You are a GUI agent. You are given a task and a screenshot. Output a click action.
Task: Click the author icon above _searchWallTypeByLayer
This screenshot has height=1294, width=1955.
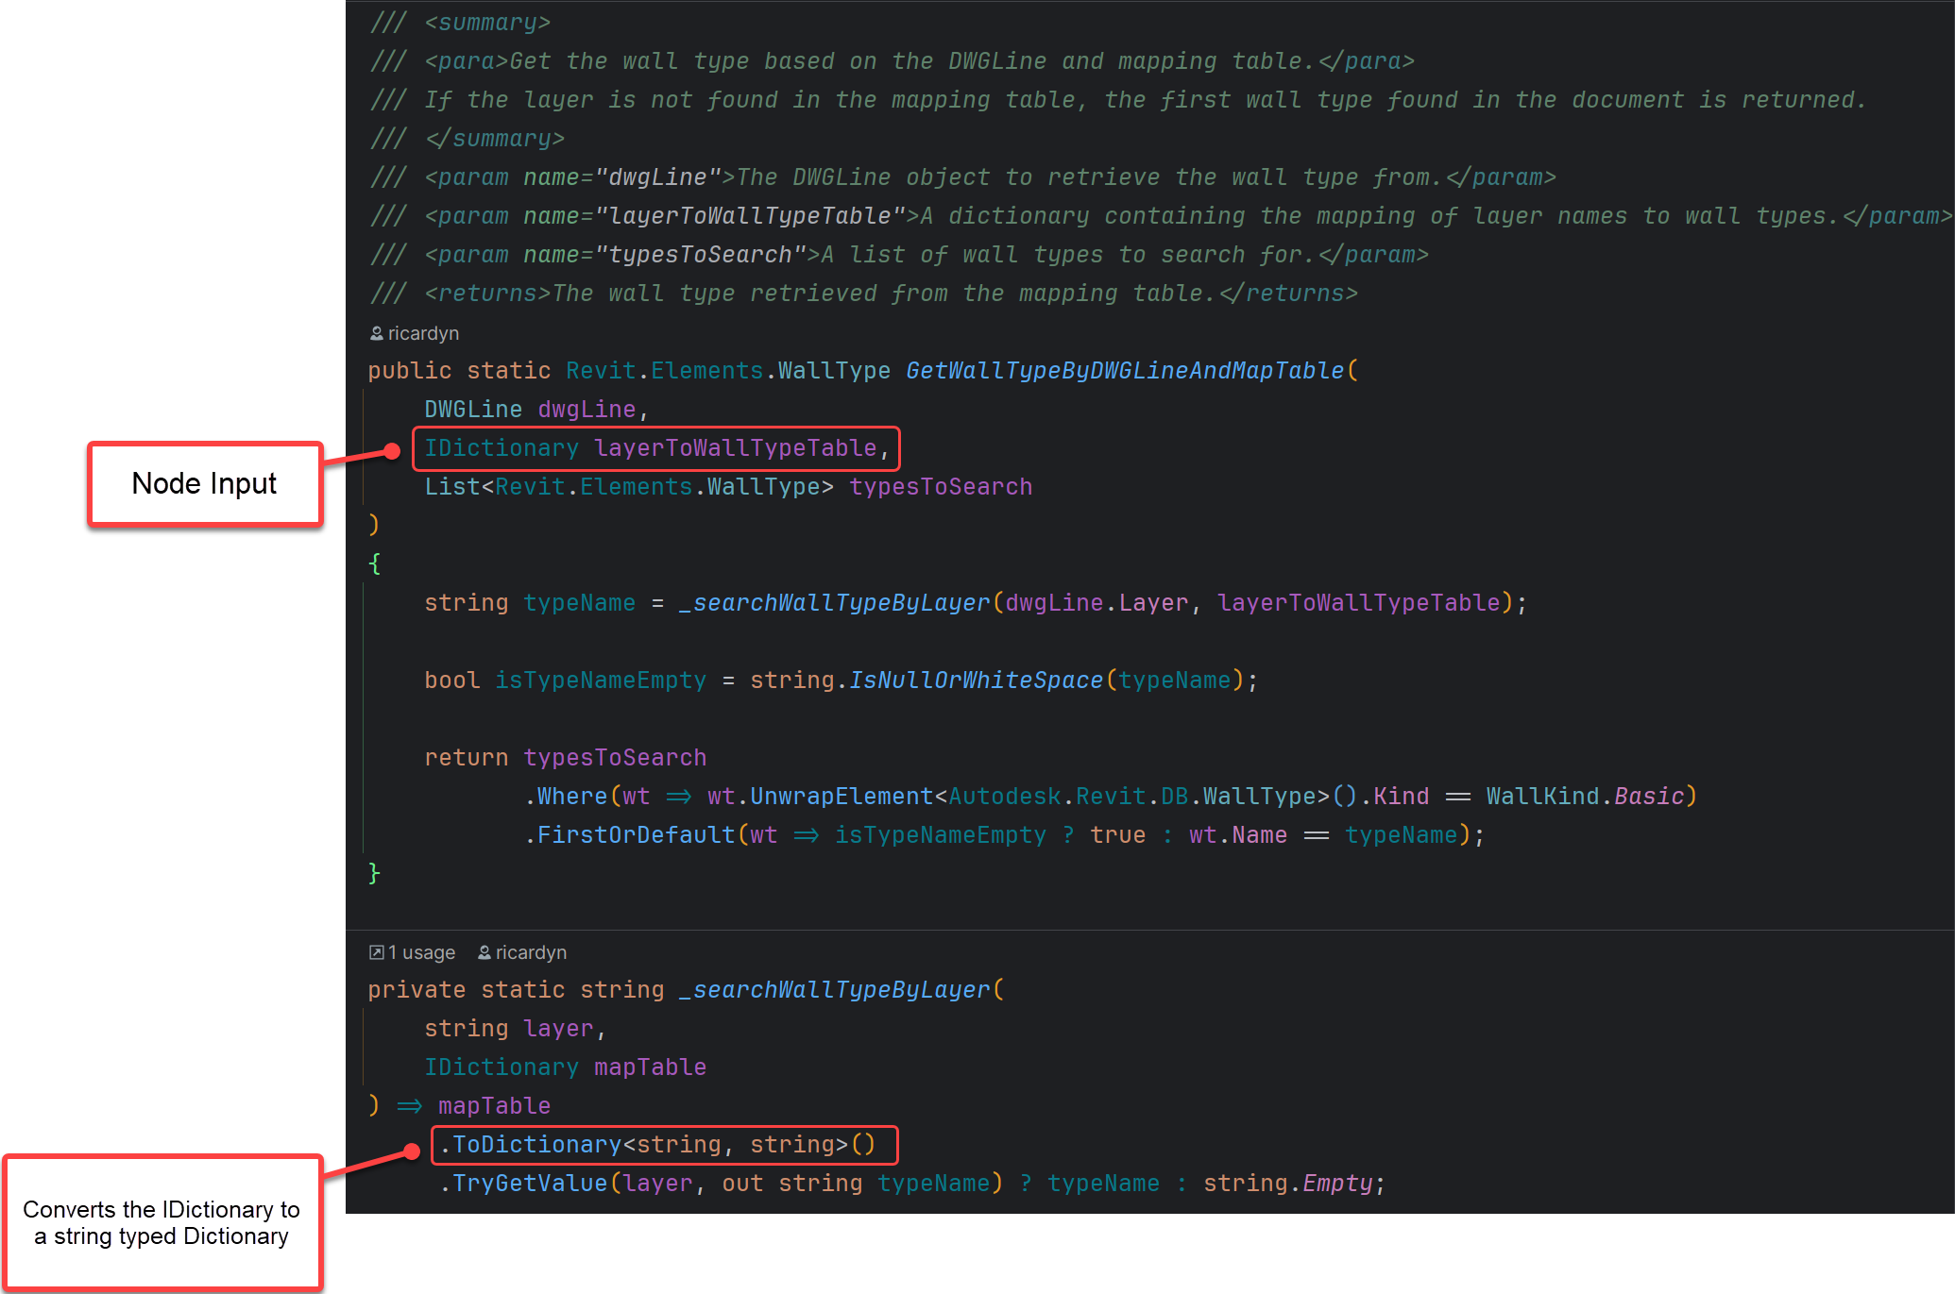tap(484, 952)
